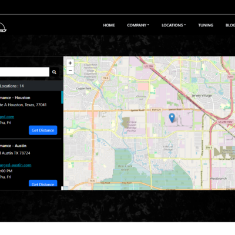Screen dimensions: 235x235
Task: Click Get Distance for Austin location
Action: pos(43,183)
